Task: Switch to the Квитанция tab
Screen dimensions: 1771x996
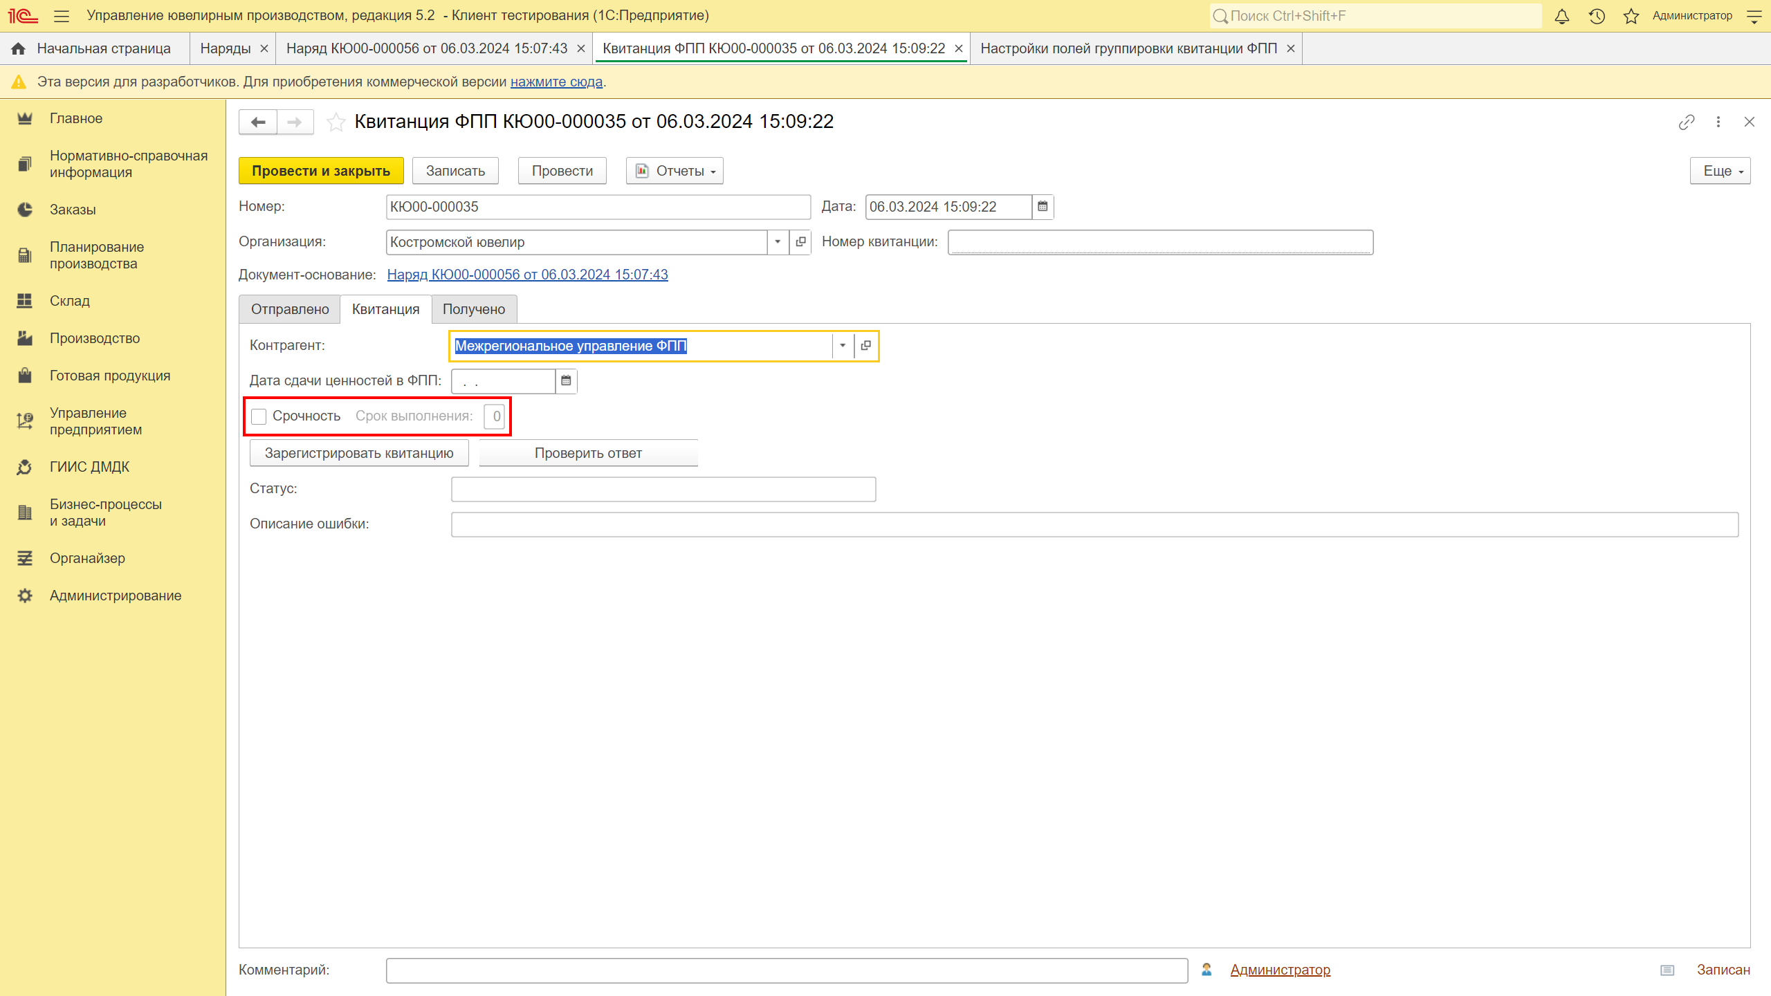Action: tap(385, 309)
